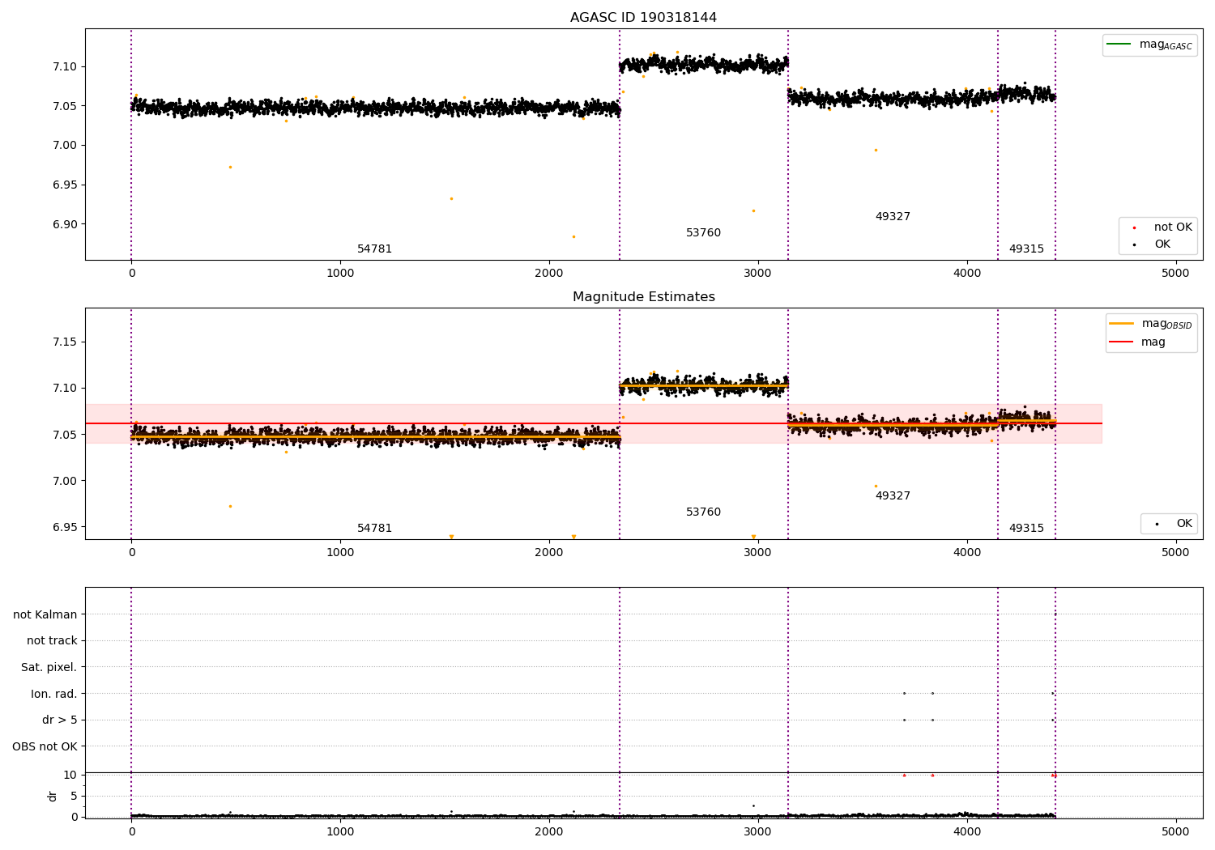Click the 'OK' legend entry in middle panel
1215x850 pixels.
(x=1174, y=524)
